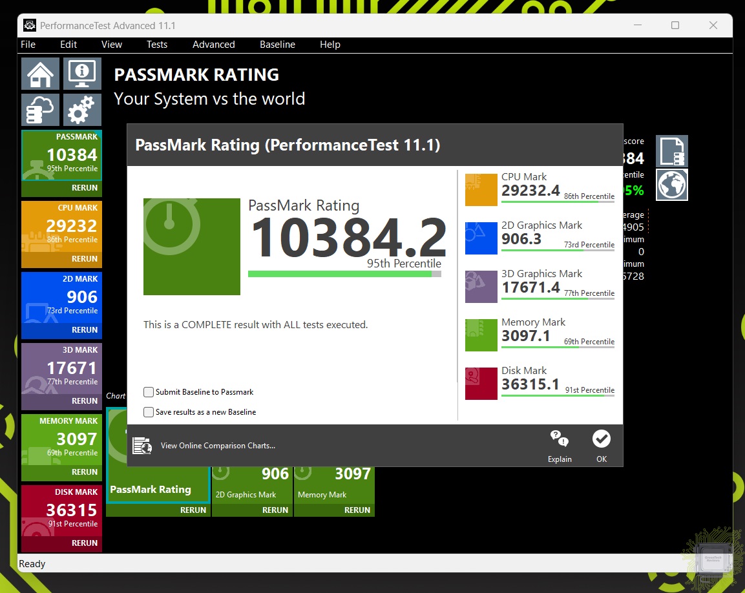Rerun the 3D Mark test in sidebar
Image resolution: width=745 pixels, height=593 pixels.
(x=85, y=401)
